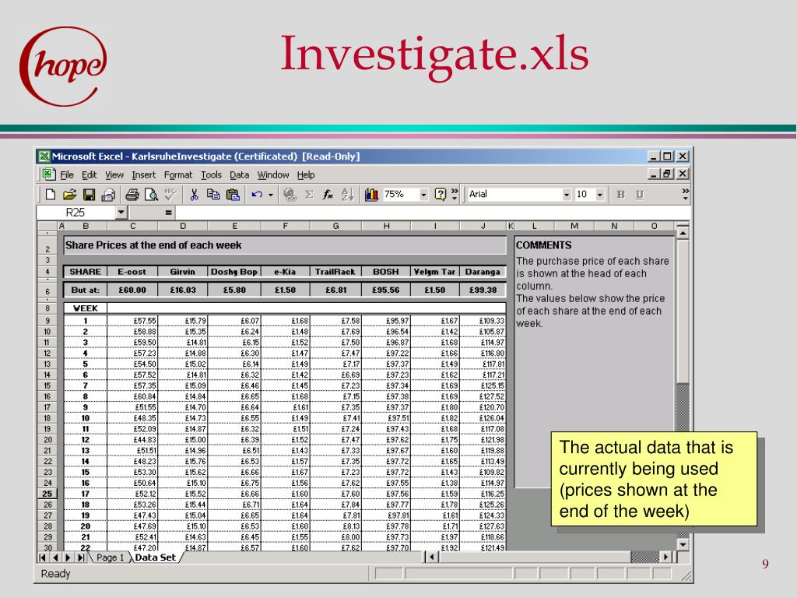797x598 pixels.
Task: Run the Spelling check icon
Action: 170,194
